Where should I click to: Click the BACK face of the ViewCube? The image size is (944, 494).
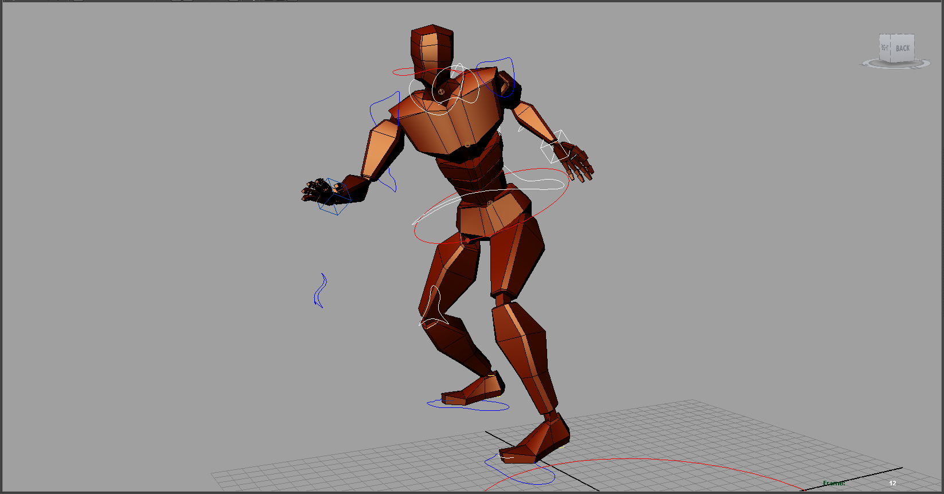tap(902, 48)
